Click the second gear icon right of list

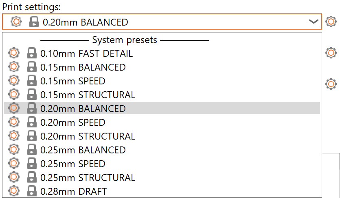(x=331, y=84)
